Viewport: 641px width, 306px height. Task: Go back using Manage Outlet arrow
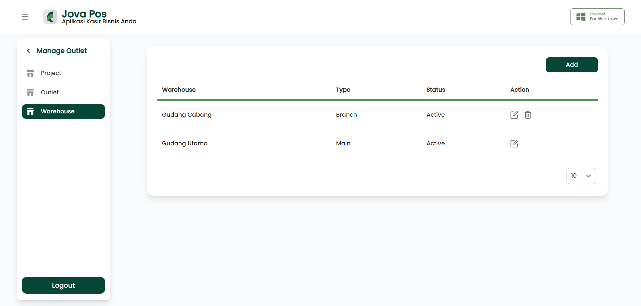tap(28, 51)
